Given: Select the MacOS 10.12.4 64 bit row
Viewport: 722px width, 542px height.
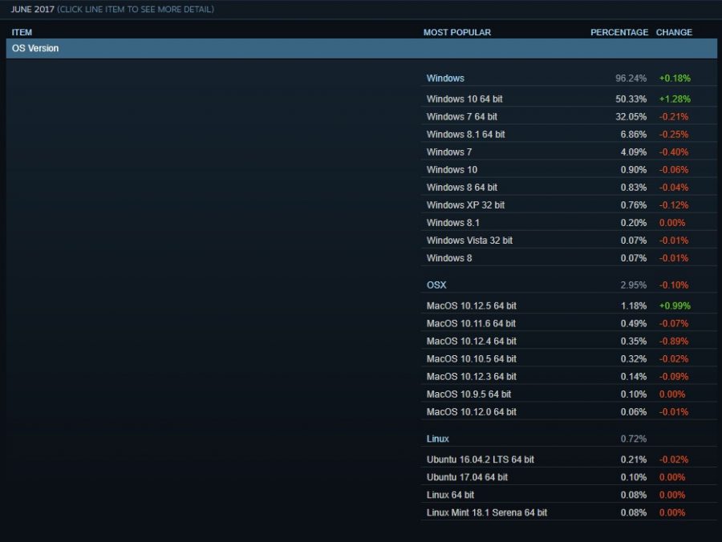Looking at the screenshot, I should click(x=569, y=341).
